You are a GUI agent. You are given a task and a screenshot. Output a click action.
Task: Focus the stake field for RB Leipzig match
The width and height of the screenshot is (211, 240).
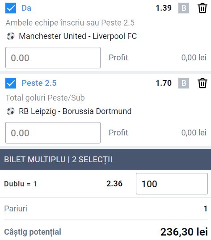pos(53,133)
